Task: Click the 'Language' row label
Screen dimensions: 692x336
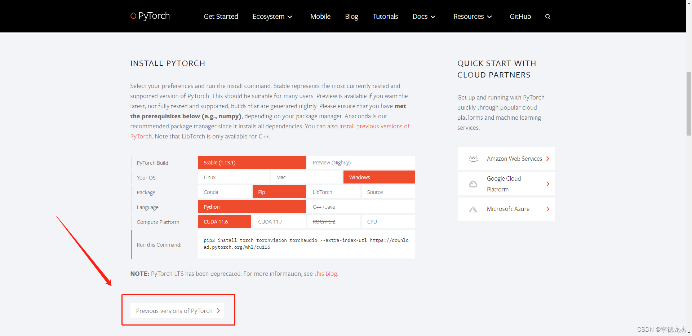Action: [x=147, y=207]
